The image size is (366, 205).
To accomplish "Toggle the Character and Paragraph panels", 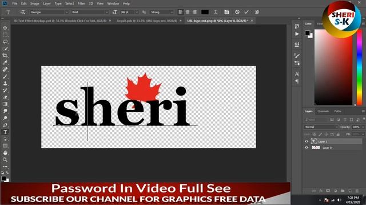I will pos(226,12).
